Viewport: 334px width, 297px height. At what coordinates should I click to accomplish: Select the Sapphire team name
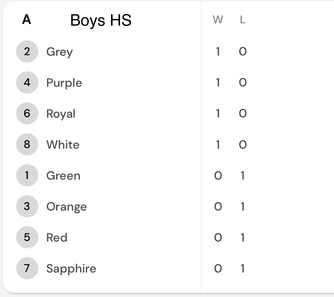point(71,269)
